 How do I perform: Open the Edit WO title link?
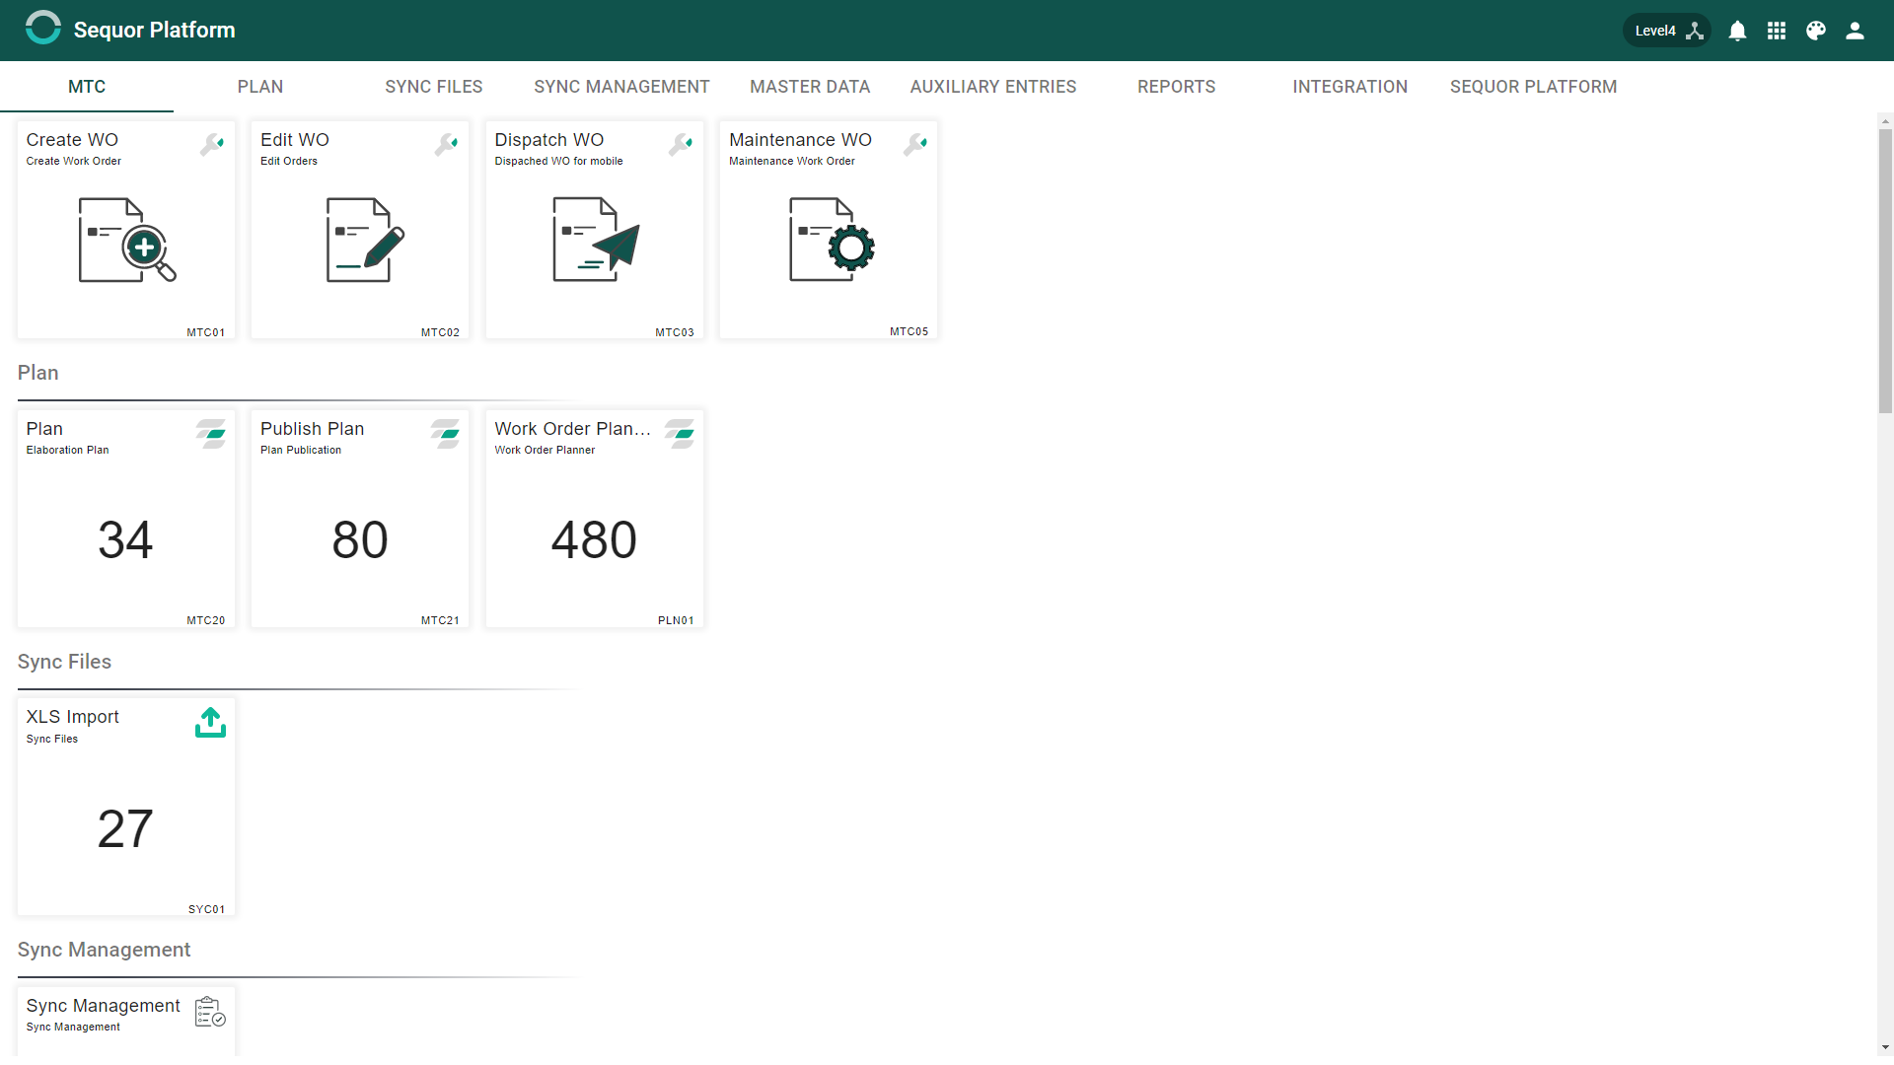click(x=295, y=140)
